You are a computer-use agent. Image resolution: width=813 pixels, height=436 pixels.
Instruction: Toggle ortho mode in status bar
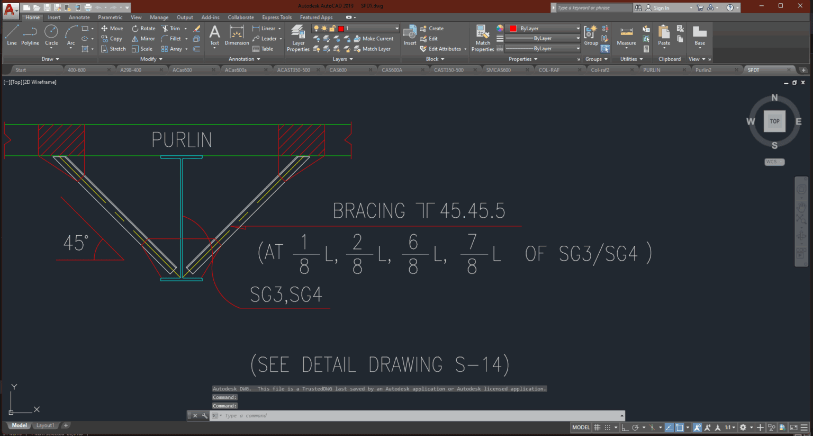click(x=625, y=427)
